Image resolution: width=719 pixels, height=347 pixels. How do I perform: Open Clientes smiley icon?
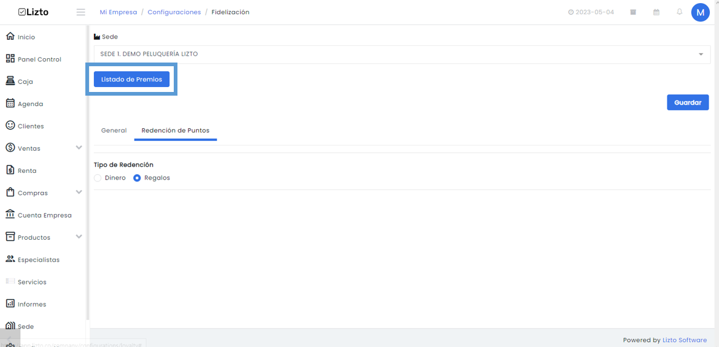click(x=10, y=126)
